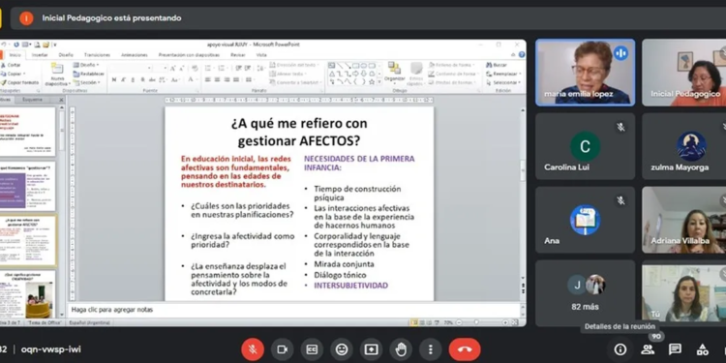The image size is (726, 363).
Task: Select the first slide thumbnail in panel
Action: point(27,131)
